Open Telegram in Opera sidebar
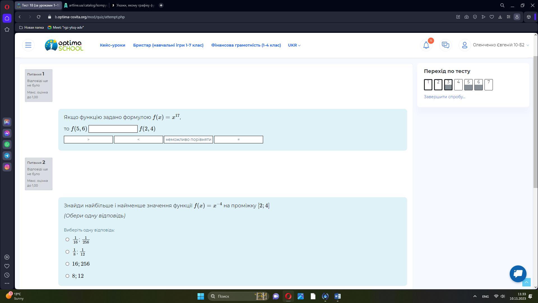Screen dimensions: 538x303 pyautogui.click(x=7, y=156)
